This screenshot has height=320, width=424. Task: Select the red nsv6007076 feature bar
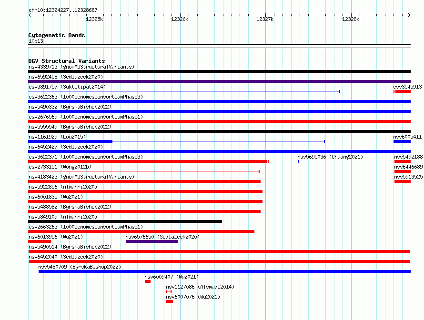[x=170, y=301]
